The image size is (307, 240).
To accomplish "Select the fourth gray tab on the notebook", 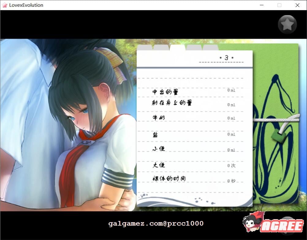I will 193,48.
